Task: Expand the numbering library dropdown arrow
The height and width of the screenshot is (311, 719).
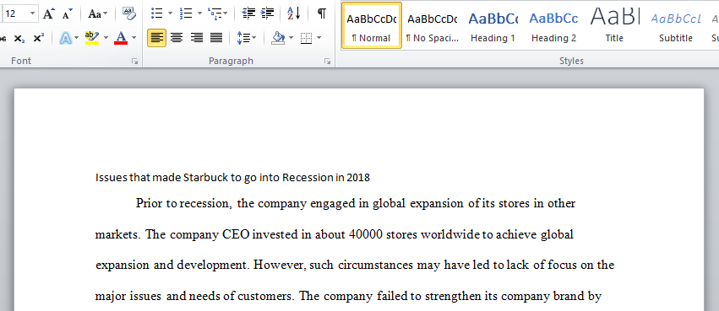Action: pos(199,13)
